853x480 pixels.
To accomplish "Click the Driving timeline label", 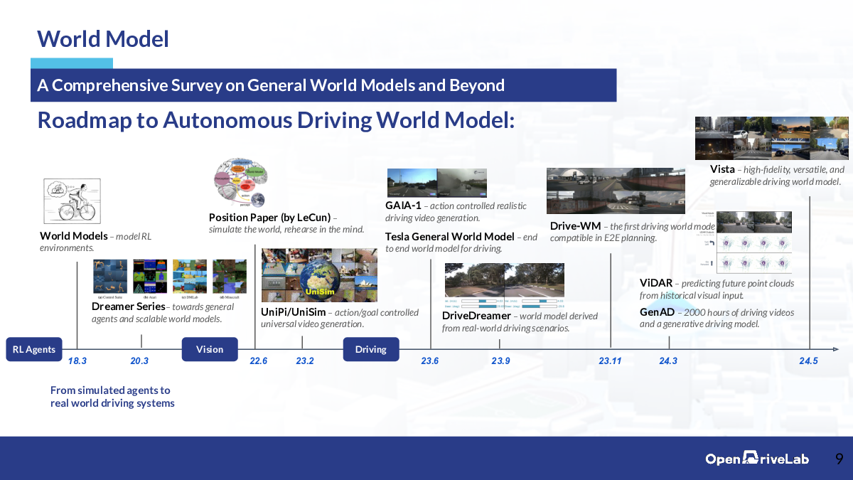I will [371, 349].
